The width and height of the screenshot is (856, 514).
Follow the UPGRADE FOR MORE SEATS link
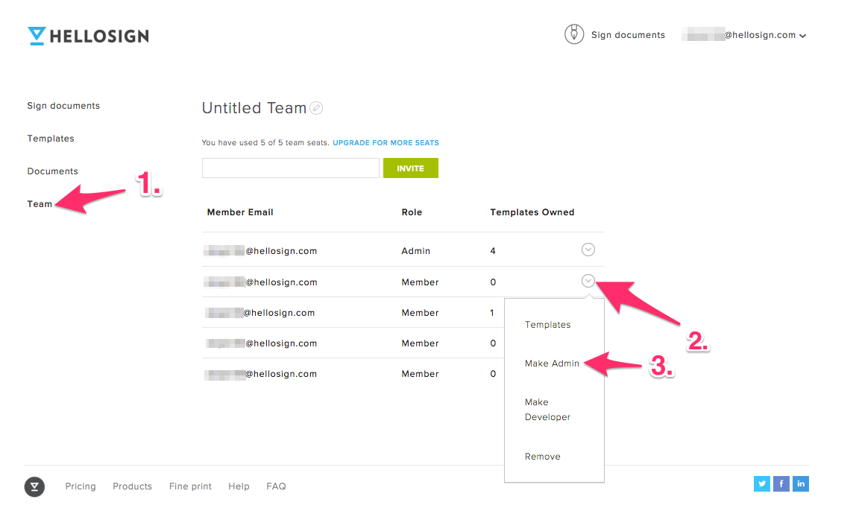coord(386,143)
